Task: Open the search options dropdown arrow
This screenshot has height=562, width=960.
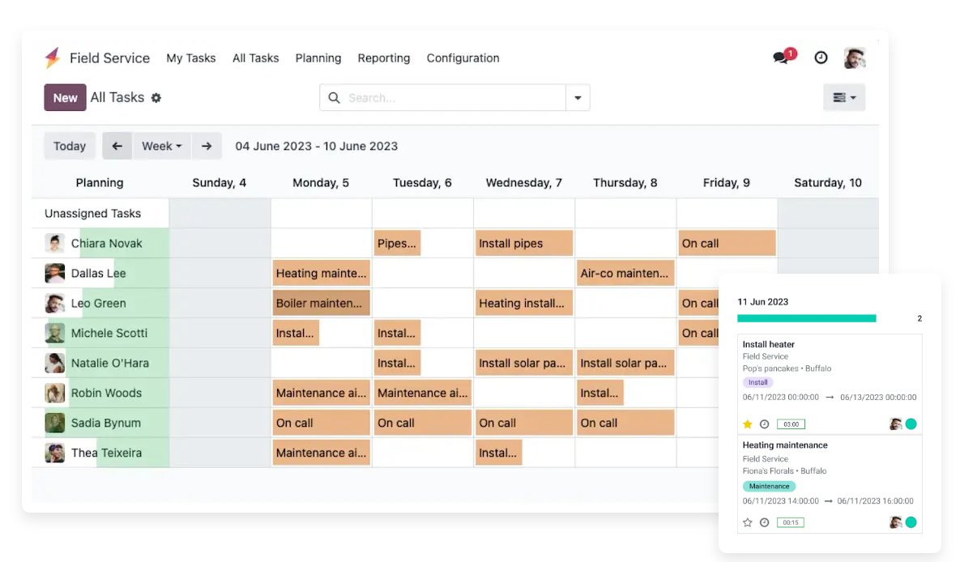Action: (x=578, y=98)
